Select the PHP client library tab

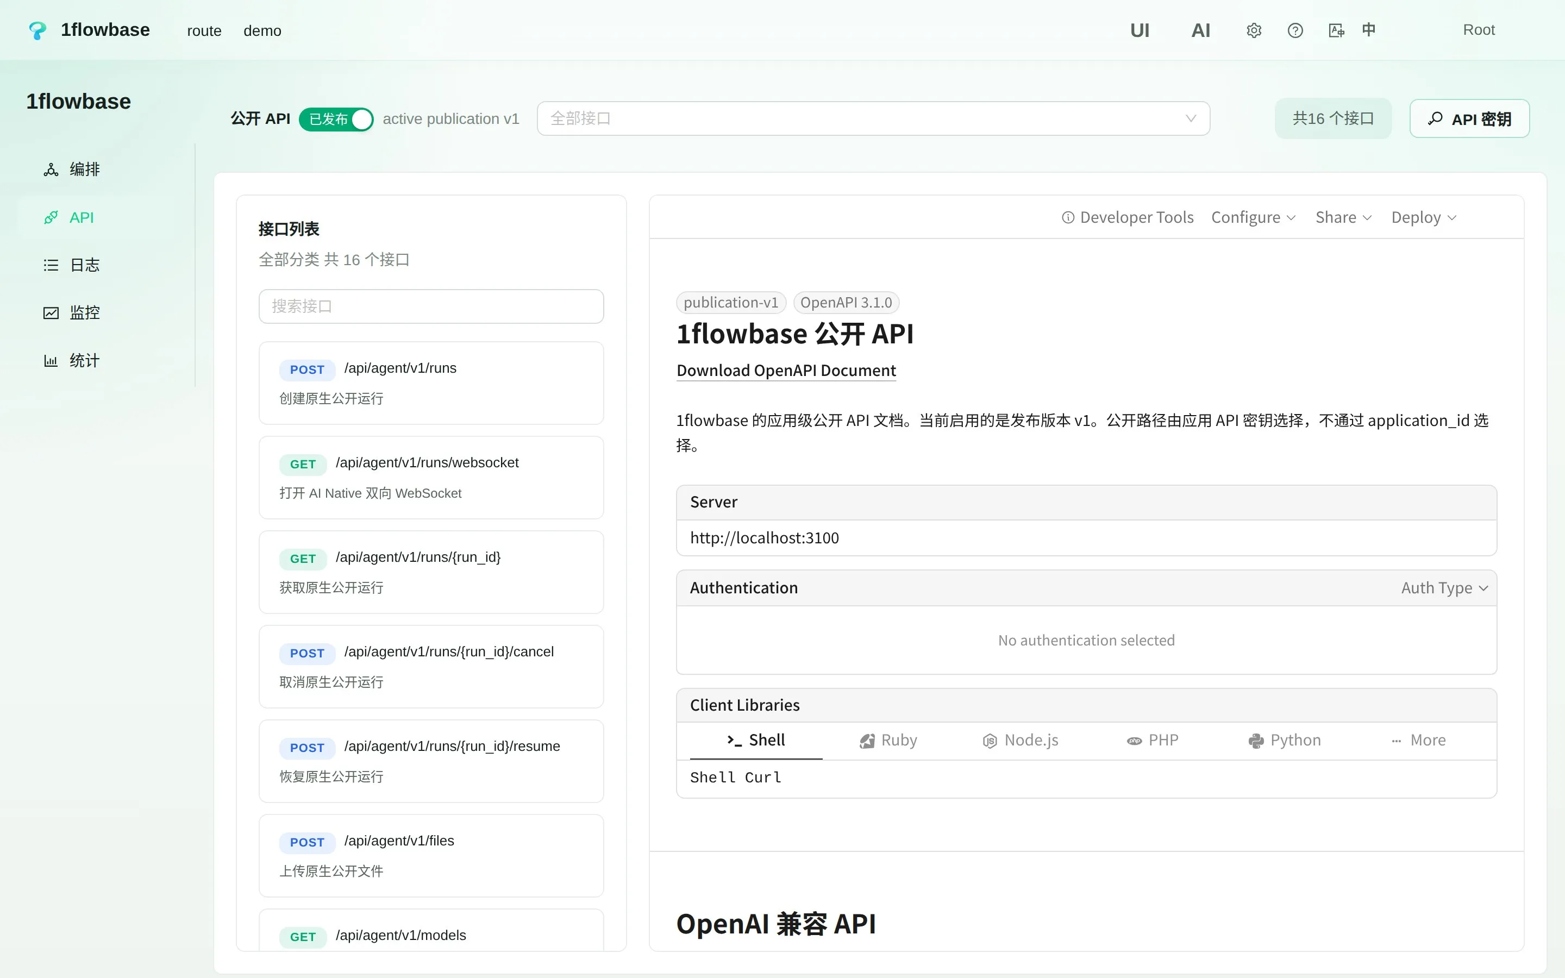click(x=1153, y=740)
